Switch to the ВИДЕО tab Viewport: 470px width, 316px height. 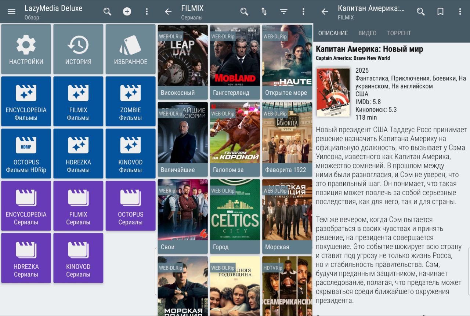pyautogui.click(x=368, y=33)
